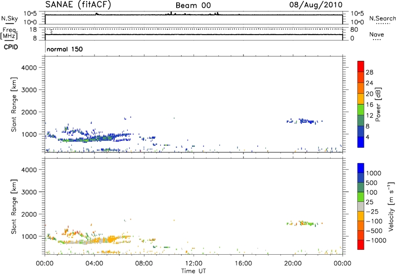Click the N.Sky legend label
Screen dimensions: 396x274
pyautogui.click(x=9, y=18)
